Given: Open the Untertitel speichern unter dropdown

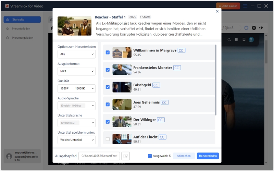Looking at the screenshot, I should point(76,140).
